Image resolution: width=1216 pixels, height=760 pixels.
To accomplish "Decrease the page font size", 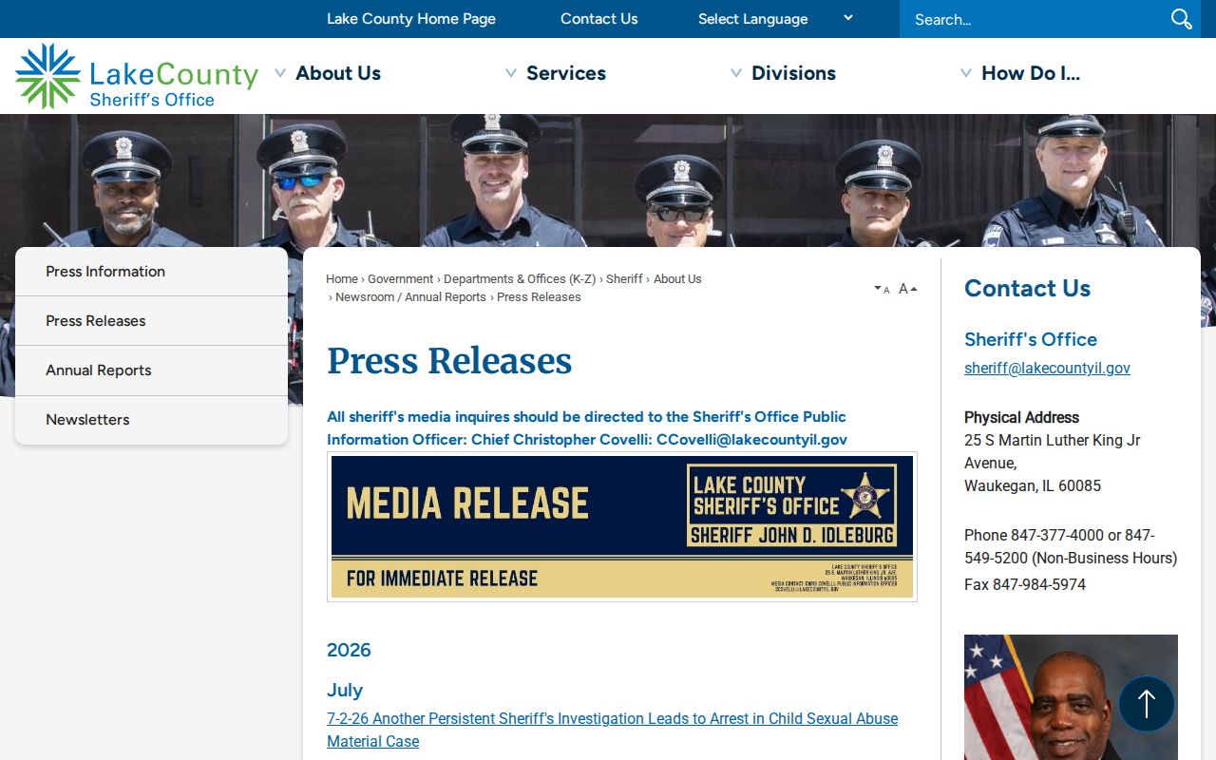I will coord(882,289).
